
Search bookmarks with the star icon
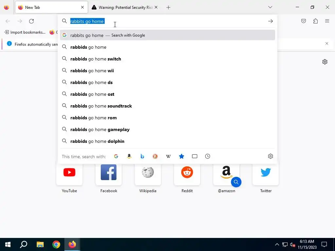tap(181, 156)
